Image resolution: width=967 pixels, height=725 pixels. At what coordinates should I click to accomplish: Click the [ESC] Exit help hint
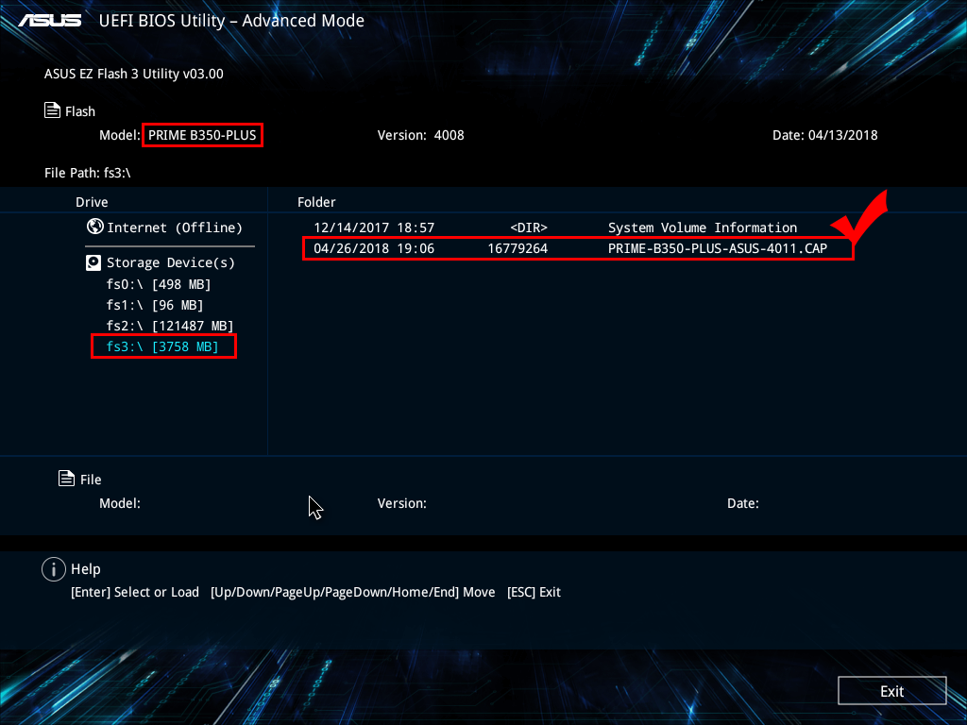(x=534, y=592)
